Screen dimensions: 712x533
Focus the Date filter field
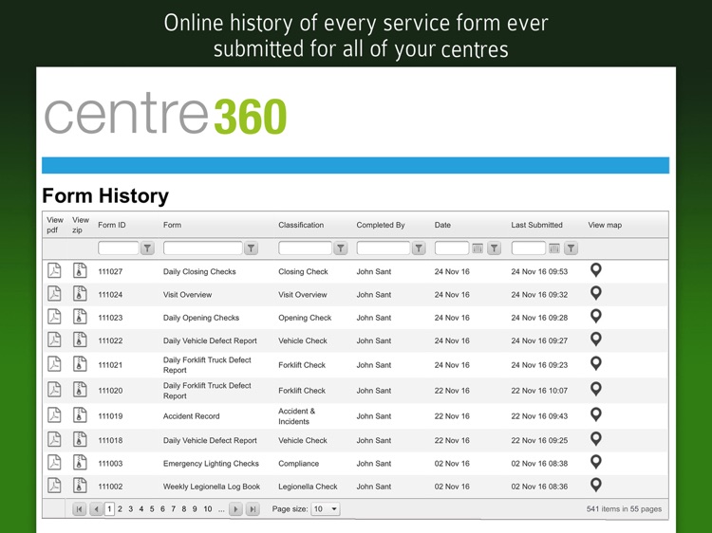pos(452,248)
